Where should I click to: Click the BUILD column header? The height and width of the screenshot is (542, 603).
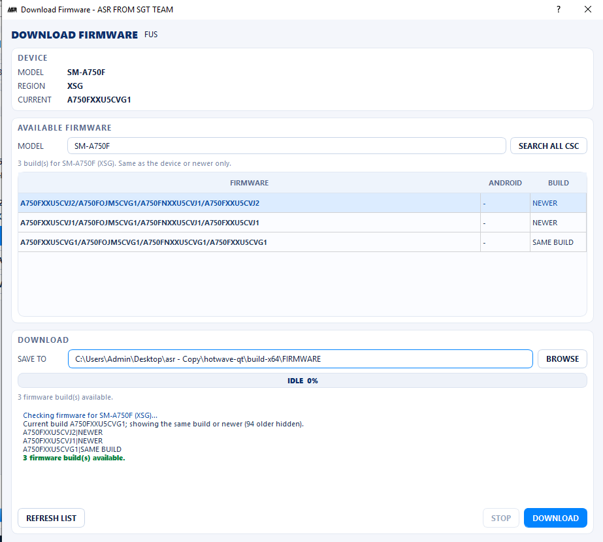click(558, 183)
